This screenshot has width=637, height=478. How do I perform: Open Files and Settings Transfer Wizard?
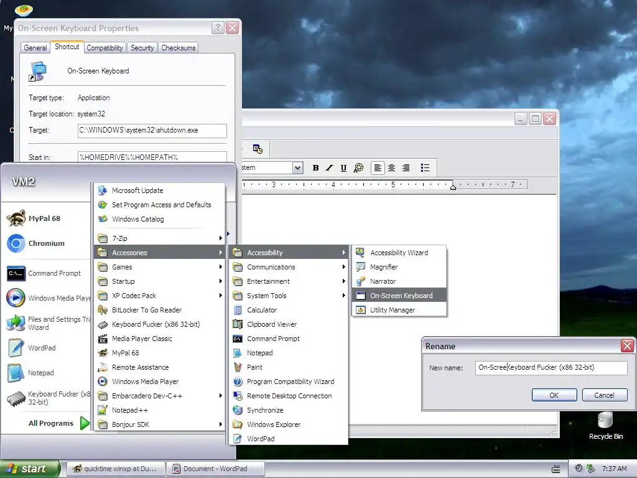pos(48,323)
